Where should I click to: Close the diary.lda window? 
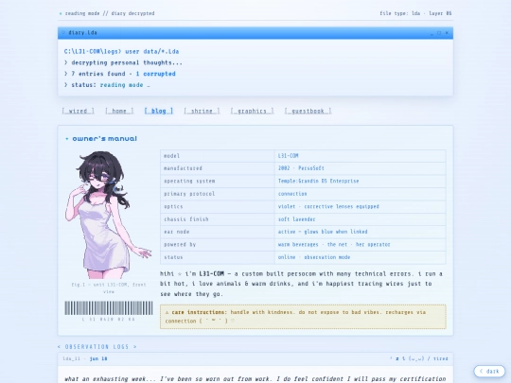click(x=447, y=33)
